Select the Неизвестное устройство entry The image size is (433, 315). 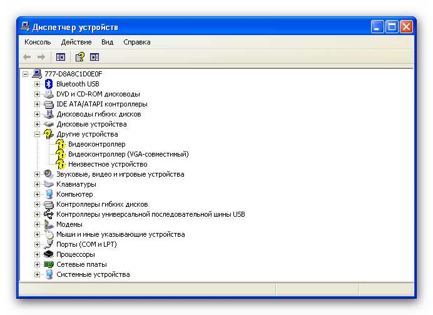coord(108,164)
